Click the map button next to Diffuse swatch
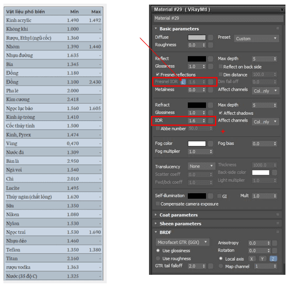The height and width of the screenshot is (285, 290). pyautogui.click(x=211, y=37)
